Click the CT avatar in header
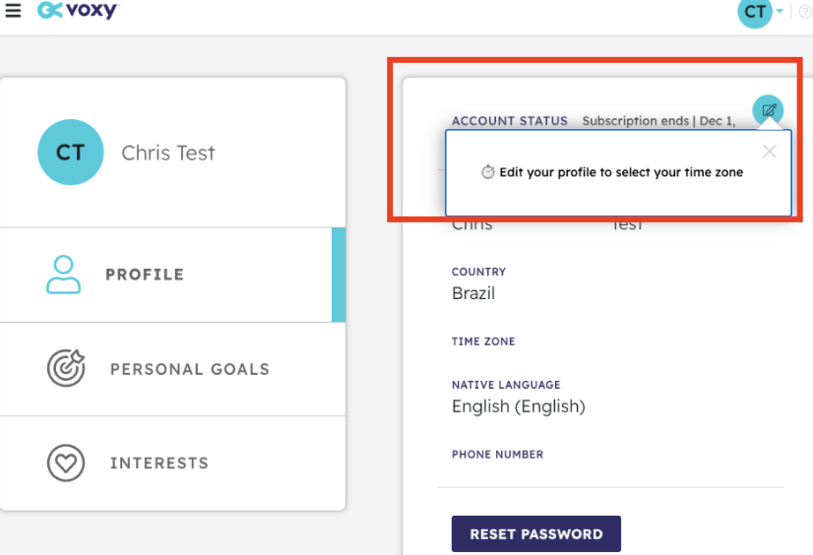Screen dimensions: 813x555 pos(754,12)
